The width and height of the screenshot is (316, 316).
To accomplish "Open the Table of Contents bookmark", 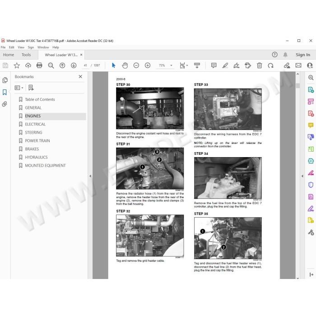I will [40, 99].
